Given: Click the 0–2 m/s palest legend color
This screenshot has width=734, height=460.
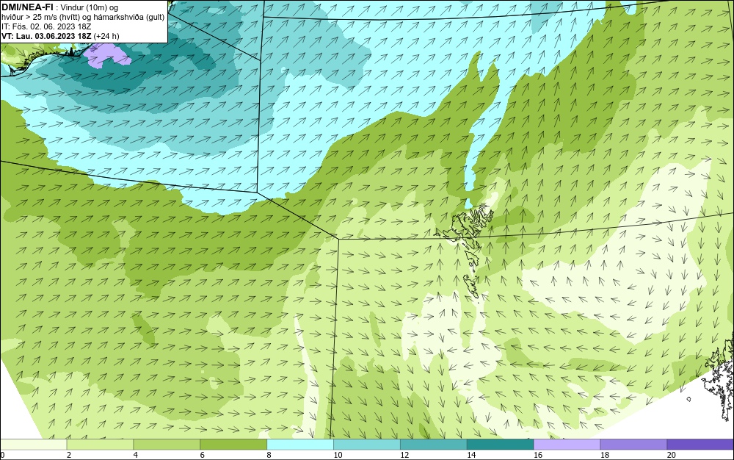Looking at the screenshot, I should pos(33,445).
